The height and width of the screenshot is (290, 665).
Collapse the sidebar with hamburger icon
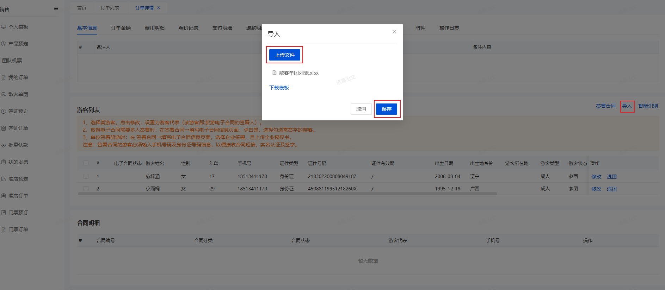[56, 8]
